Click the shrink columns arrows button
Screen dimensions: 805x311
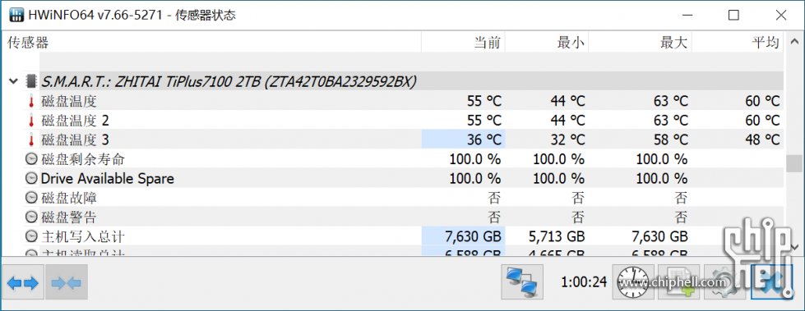tap(67, 281)
